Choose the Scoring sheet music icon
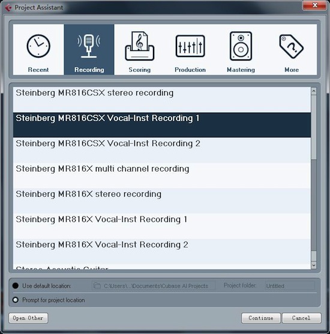Screen dimensions: 330x334 140,46
